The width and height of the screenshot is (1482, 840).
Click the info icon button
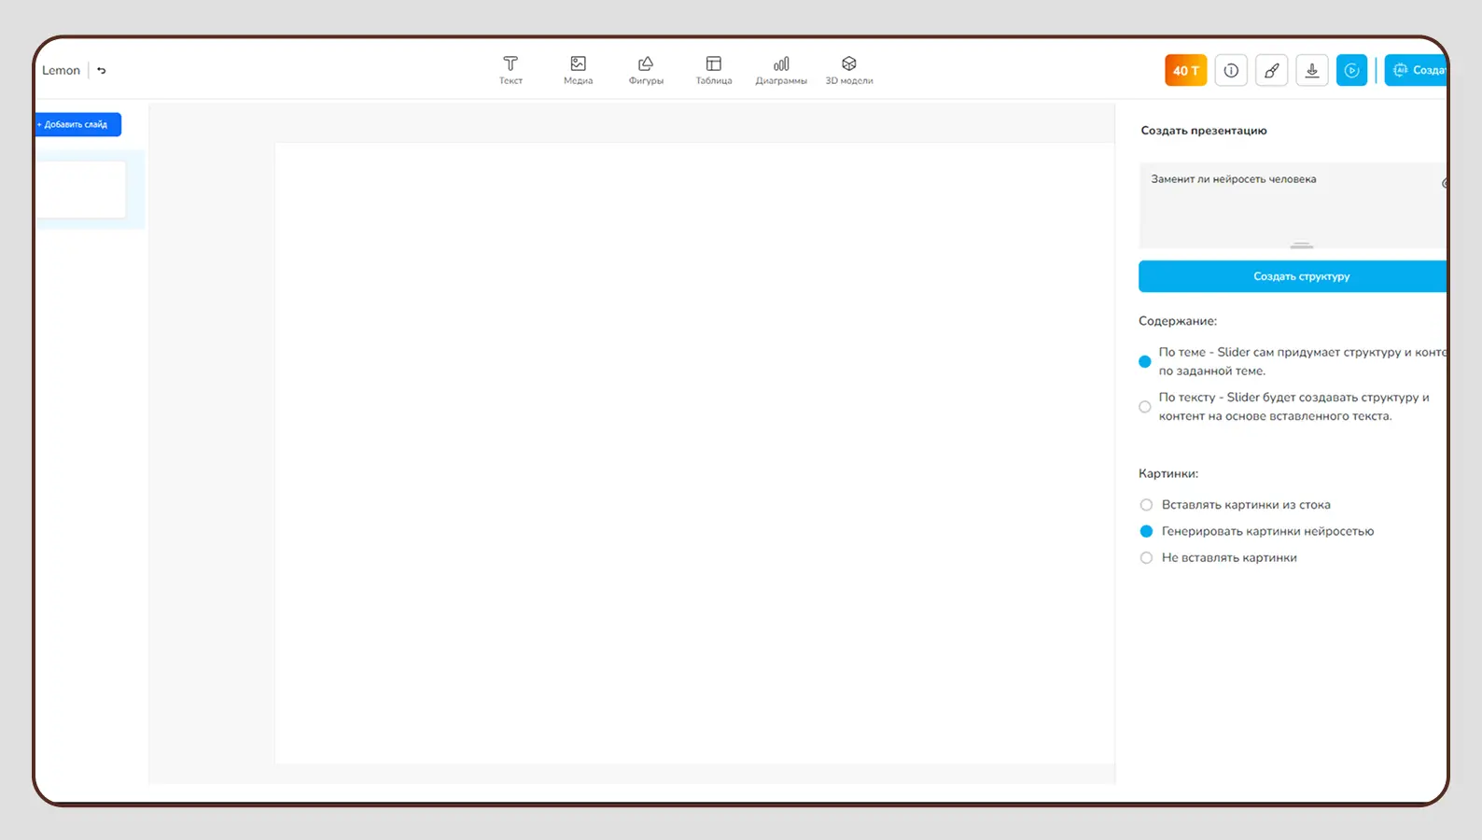1231,71
